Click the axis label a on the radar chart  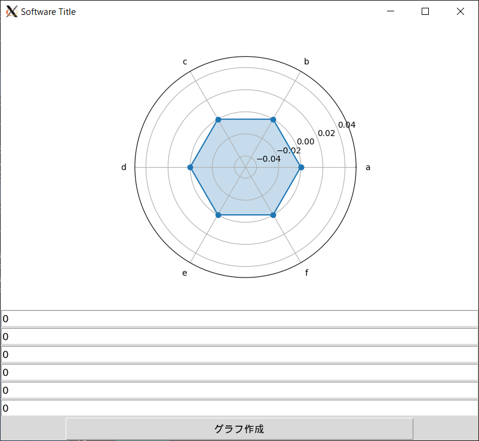pos(368,167)
